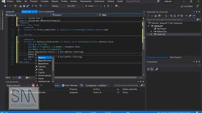Click the save all icon
The image size is (202, 113).
pos(27,6)
